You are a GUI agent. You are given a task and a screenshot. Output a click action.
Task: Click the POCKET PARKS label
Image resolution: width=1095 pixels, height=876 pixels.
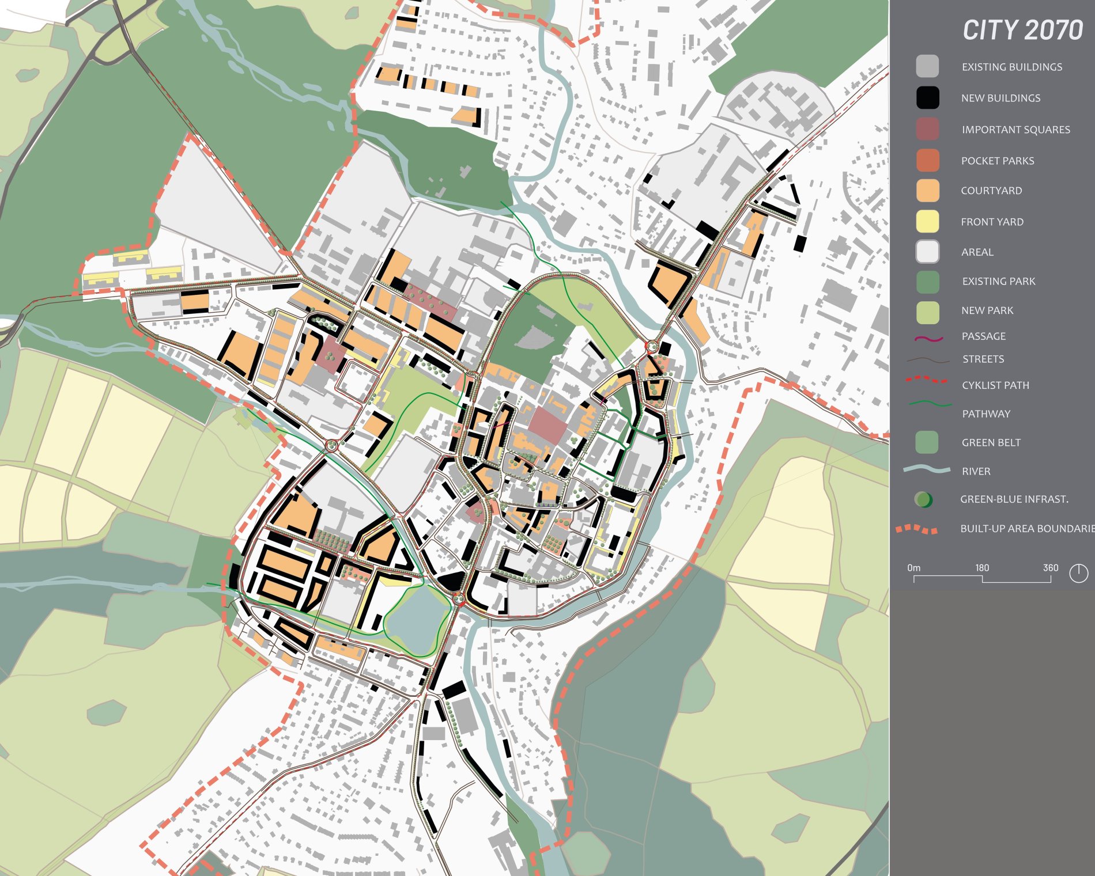point(998,161)
